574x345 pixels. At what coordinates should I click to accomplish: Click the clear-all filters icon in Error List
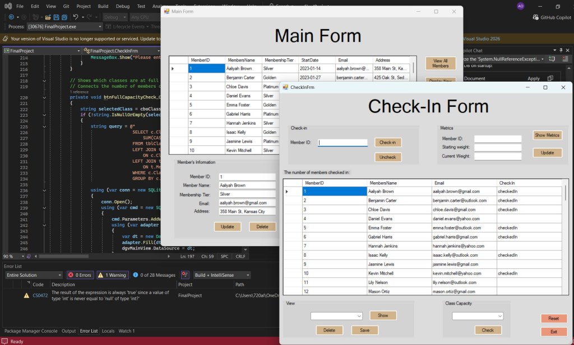tap(185, 275)
